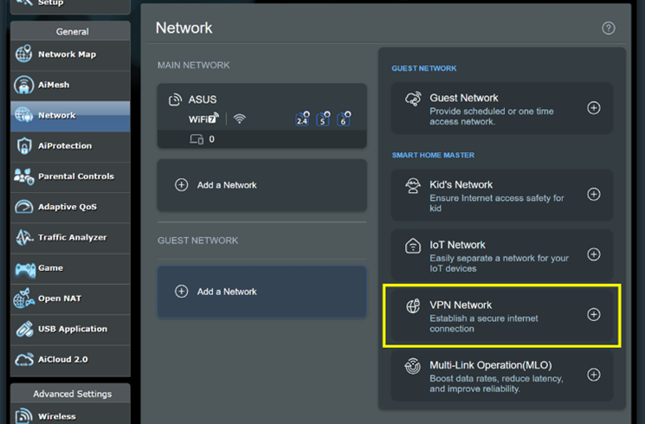Select the 5 GHz band icon
The height and width of the screenshot is (424, 645).
coord(323,119)
